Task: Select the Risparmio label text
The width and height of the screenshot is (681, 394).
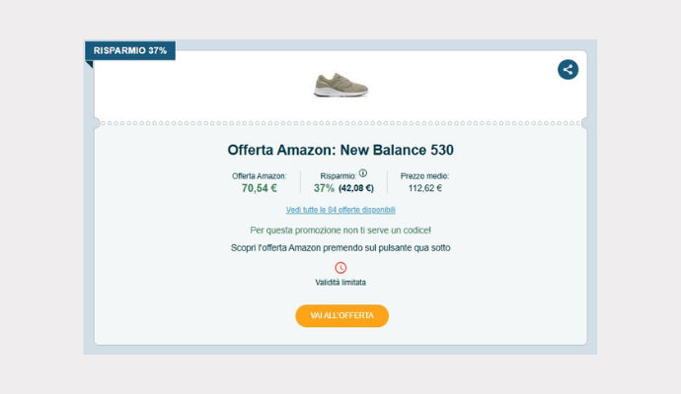Action: [x=338, y=176]
